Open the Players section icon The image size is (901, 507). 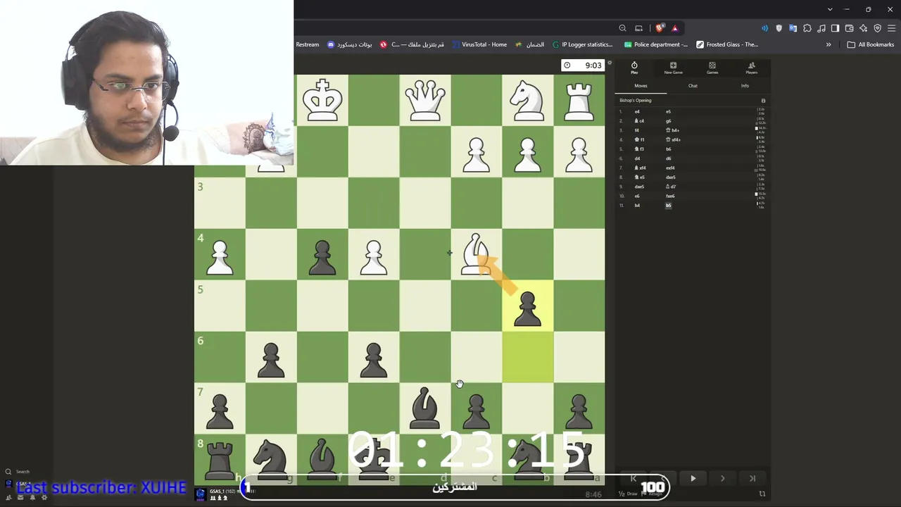coord(751,68)
